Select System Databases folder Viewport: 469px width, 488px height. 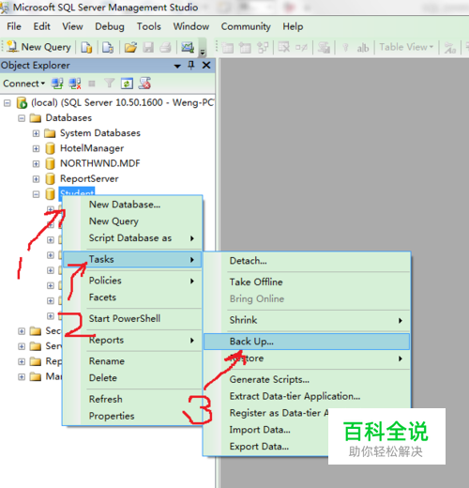[100, 133]
